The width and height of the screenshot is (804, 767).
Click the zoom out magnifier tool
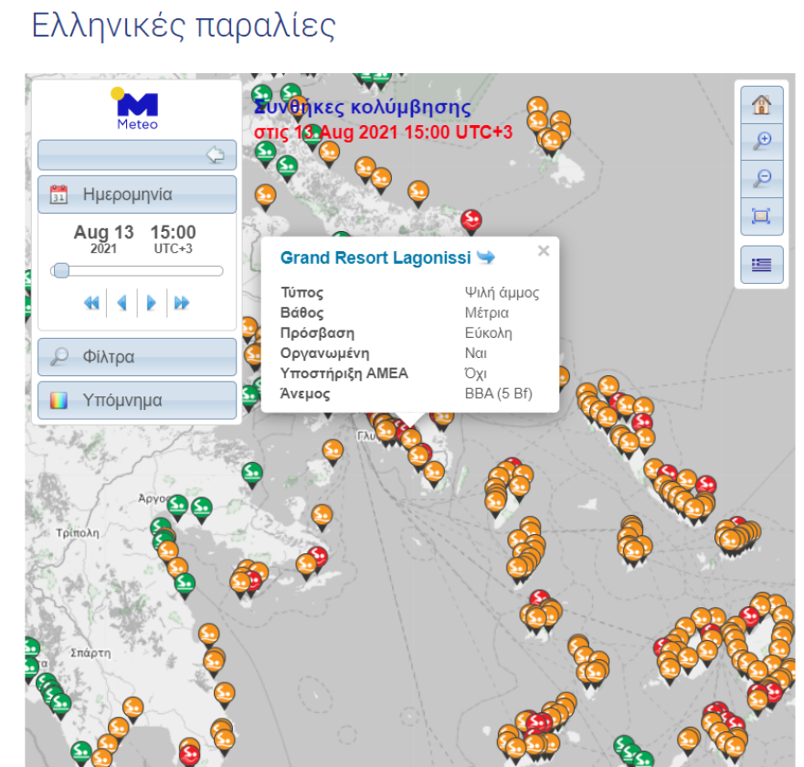point(761,175)
